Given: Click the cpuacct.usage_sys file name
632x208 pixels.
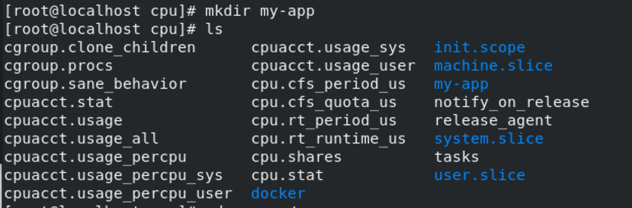Looking at the screenshot, I should pyautogui.click(x=328, y=48).
